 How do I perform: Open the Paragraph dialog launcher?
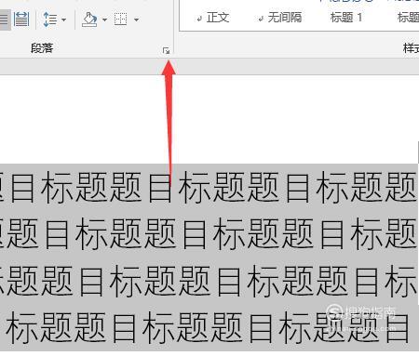(167, 50)
